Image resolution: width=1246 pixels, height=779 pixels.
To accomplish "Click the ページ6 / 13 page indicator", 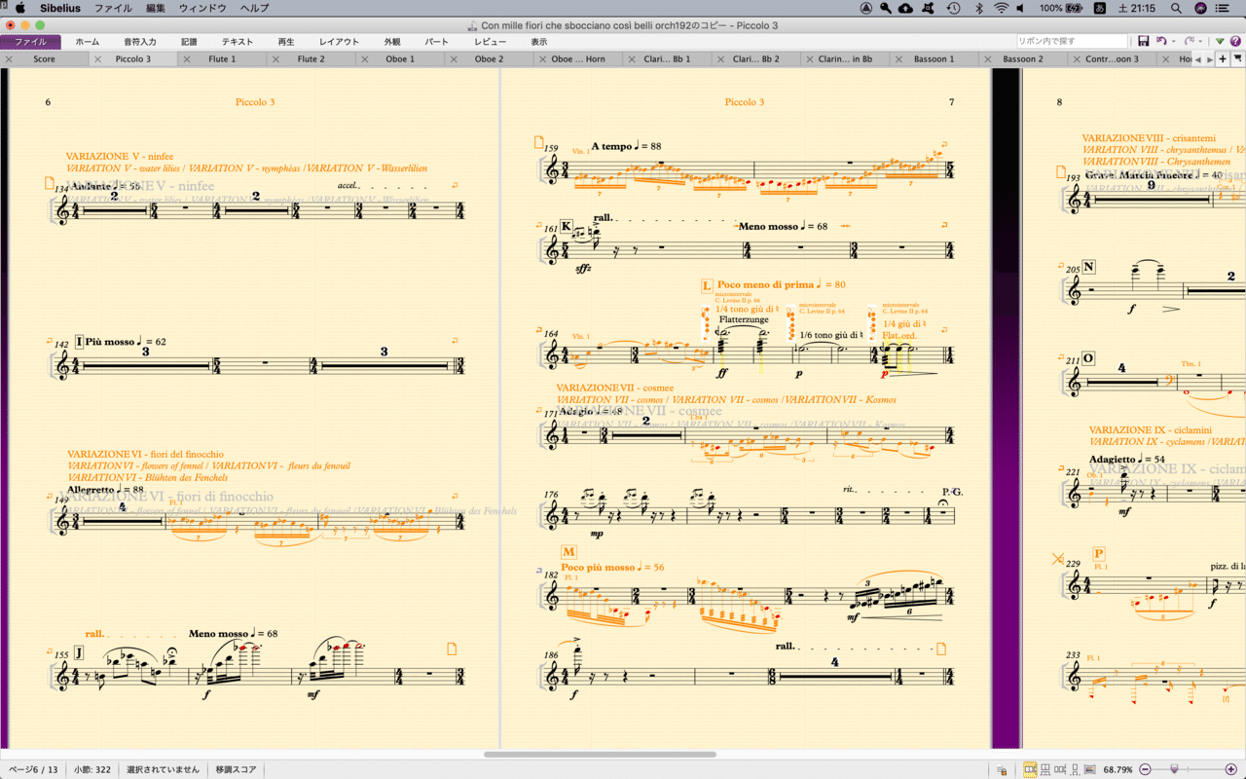I will (x=32, y=770).
